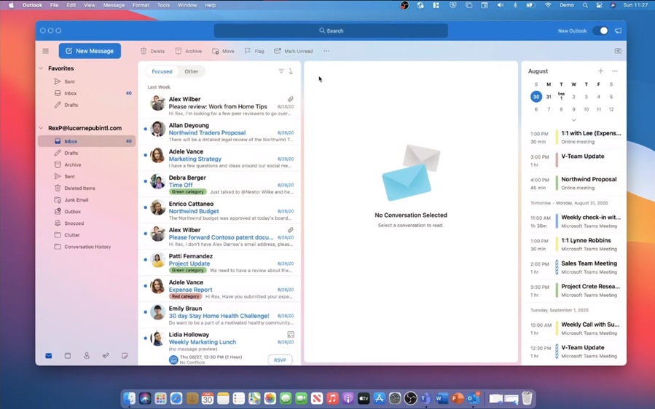This screenshot has height=409, width=655.
Task: Open the Conversation History folder
Action: [x=87, y=247]
